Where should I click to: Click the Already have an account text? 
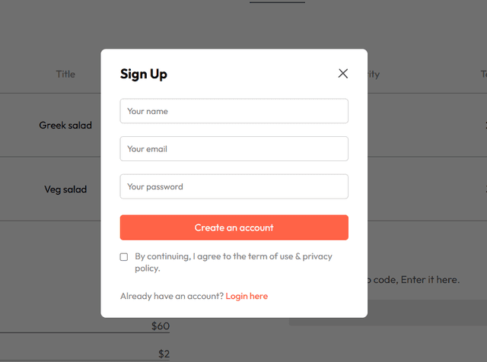(x=172, y=296)
